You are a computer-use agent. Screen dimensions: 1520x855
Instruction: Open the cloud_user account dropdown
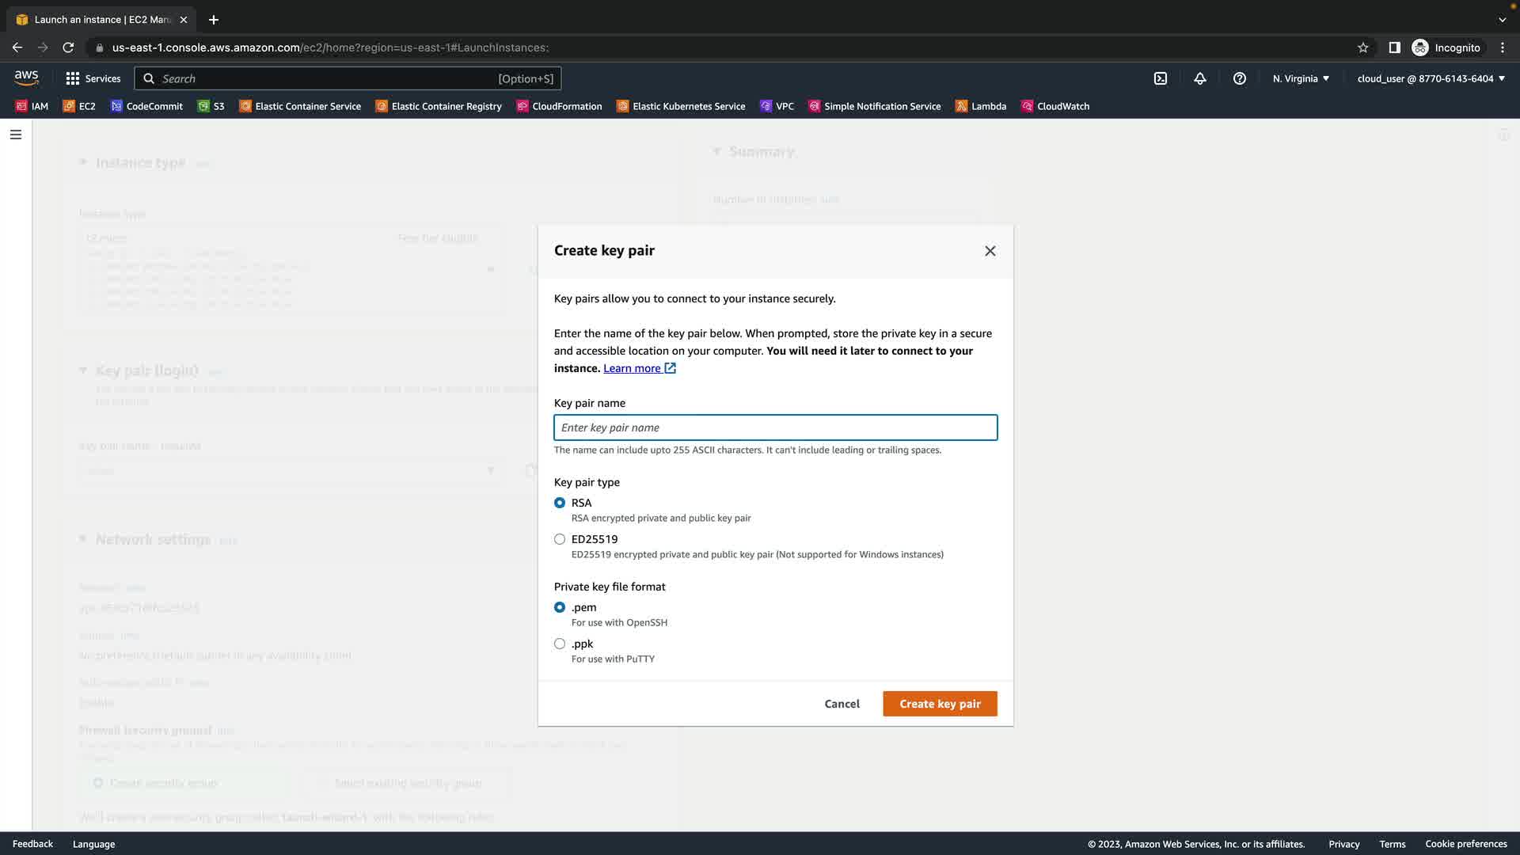(x=1431, y=78)
